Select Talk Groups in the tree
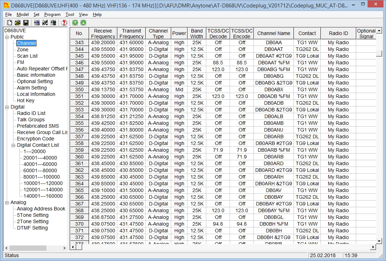 (31, 120)
